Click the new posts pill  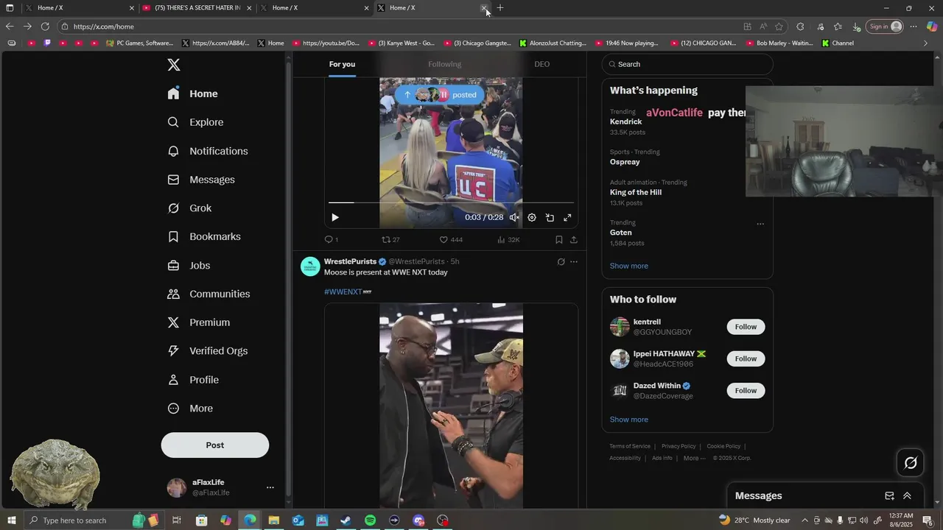pos(440,94)
